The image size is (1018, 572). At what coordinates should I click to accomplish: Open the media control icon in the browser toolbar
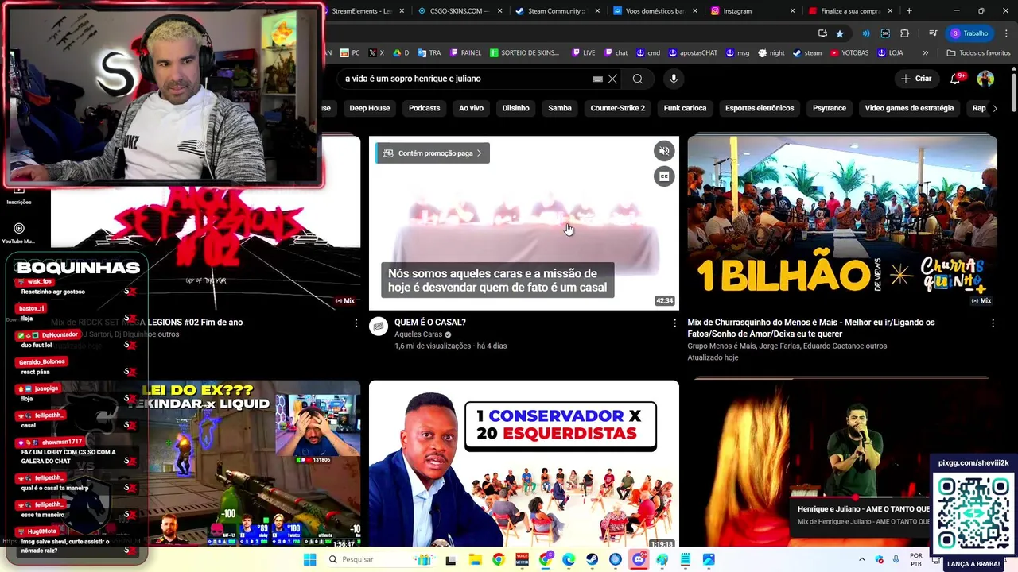coord(933,33)
